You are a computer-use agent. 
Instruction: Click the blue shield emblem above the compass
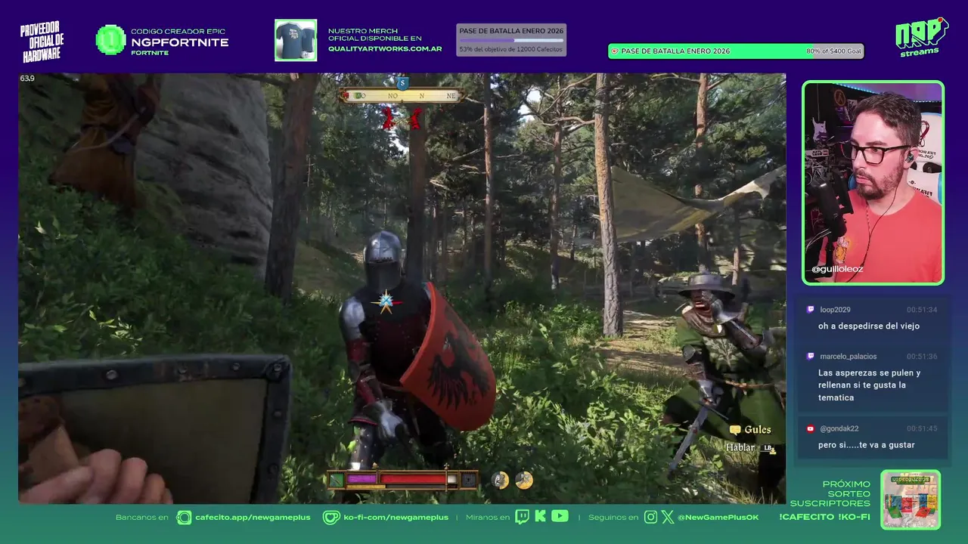pos(402,83)
